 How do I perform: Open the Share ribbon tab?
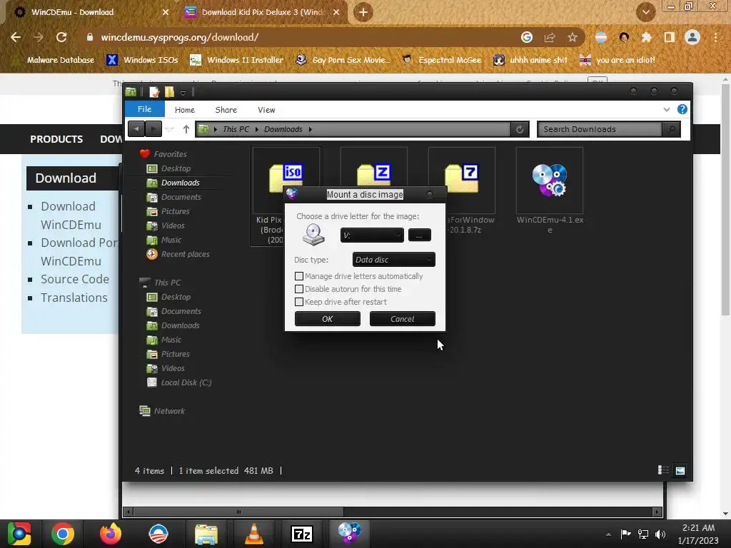[x=226, y=110]
